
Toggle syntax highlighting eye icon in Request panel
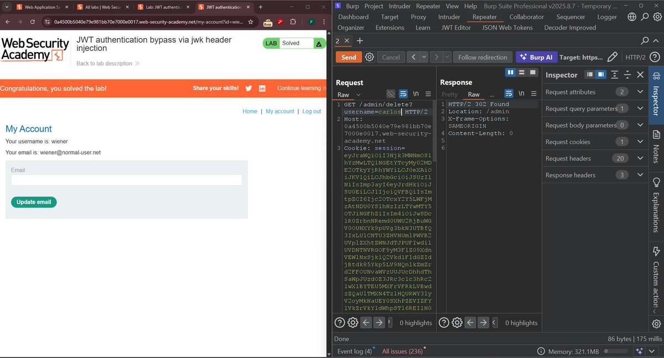pos(391,94)
